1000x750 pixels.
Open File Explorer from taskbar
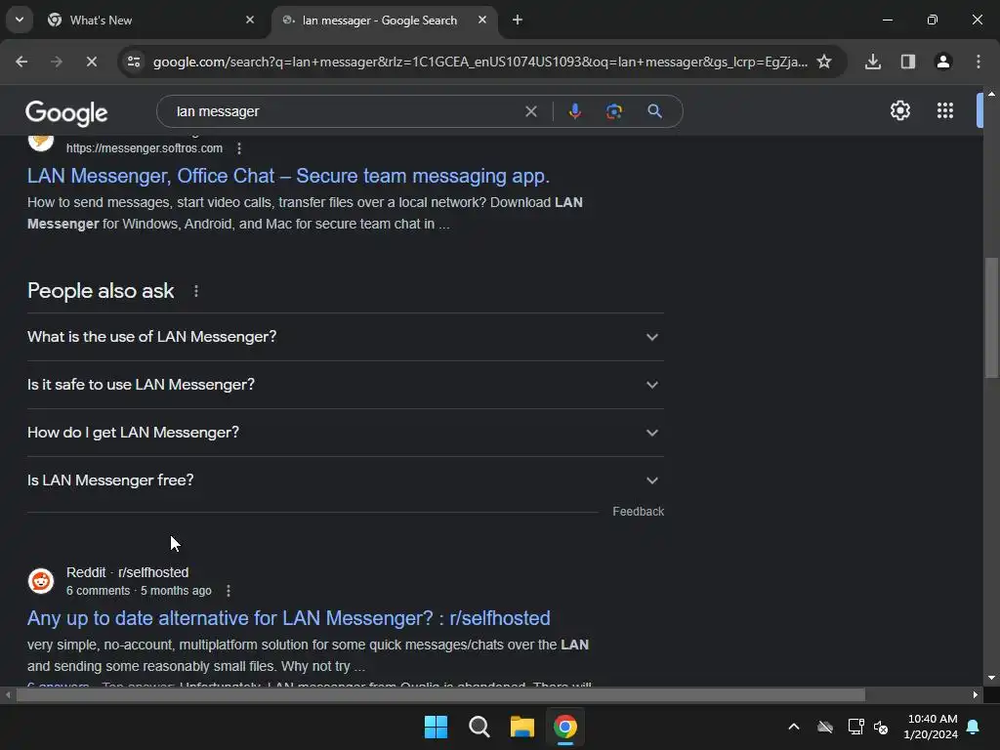coord(521,727)
